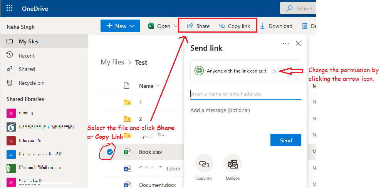Click the My files breadcrumb link
The height and width of the screenshot is (188, 381).
pos(112,62)
